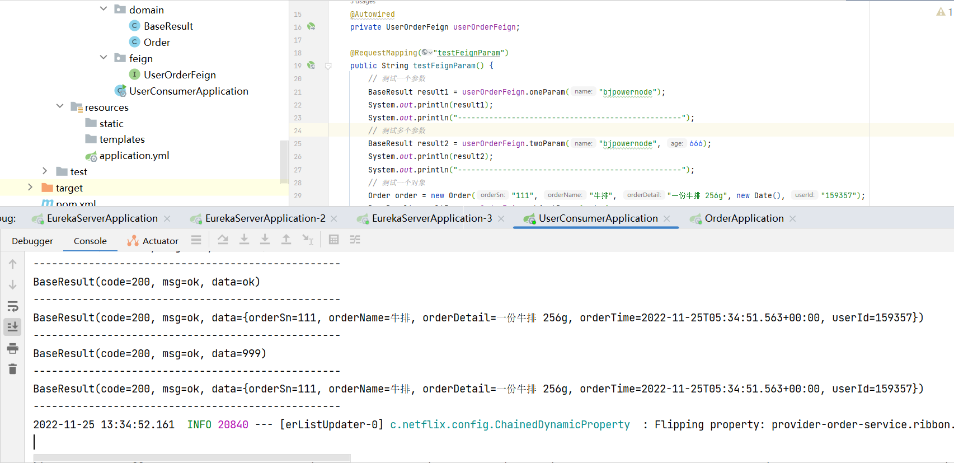Open the Console tab
Image resolution: width=954 pixels, height=463 pixels.
pyautogui.click(x=90, y=241)
